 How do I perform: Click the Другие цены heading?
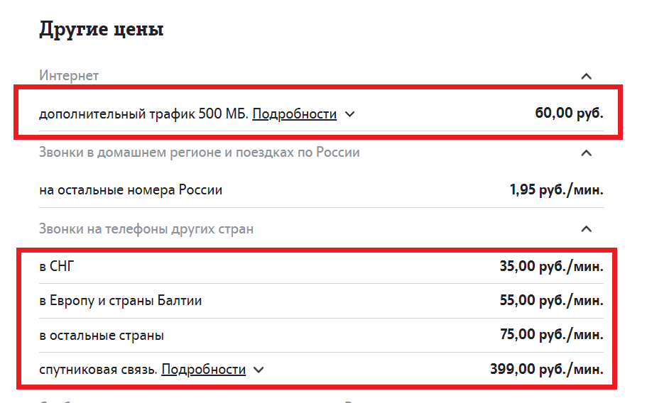(102, 29)
